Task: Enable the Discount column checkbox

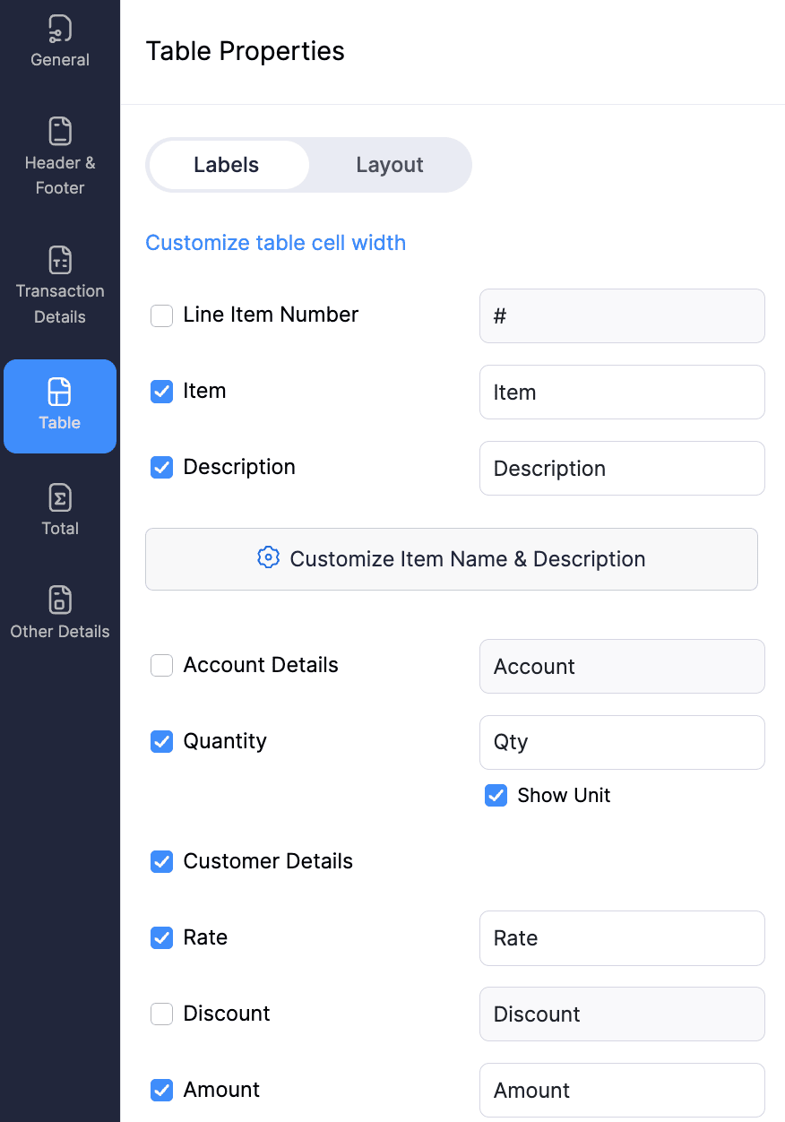Action: [162, 1014]
